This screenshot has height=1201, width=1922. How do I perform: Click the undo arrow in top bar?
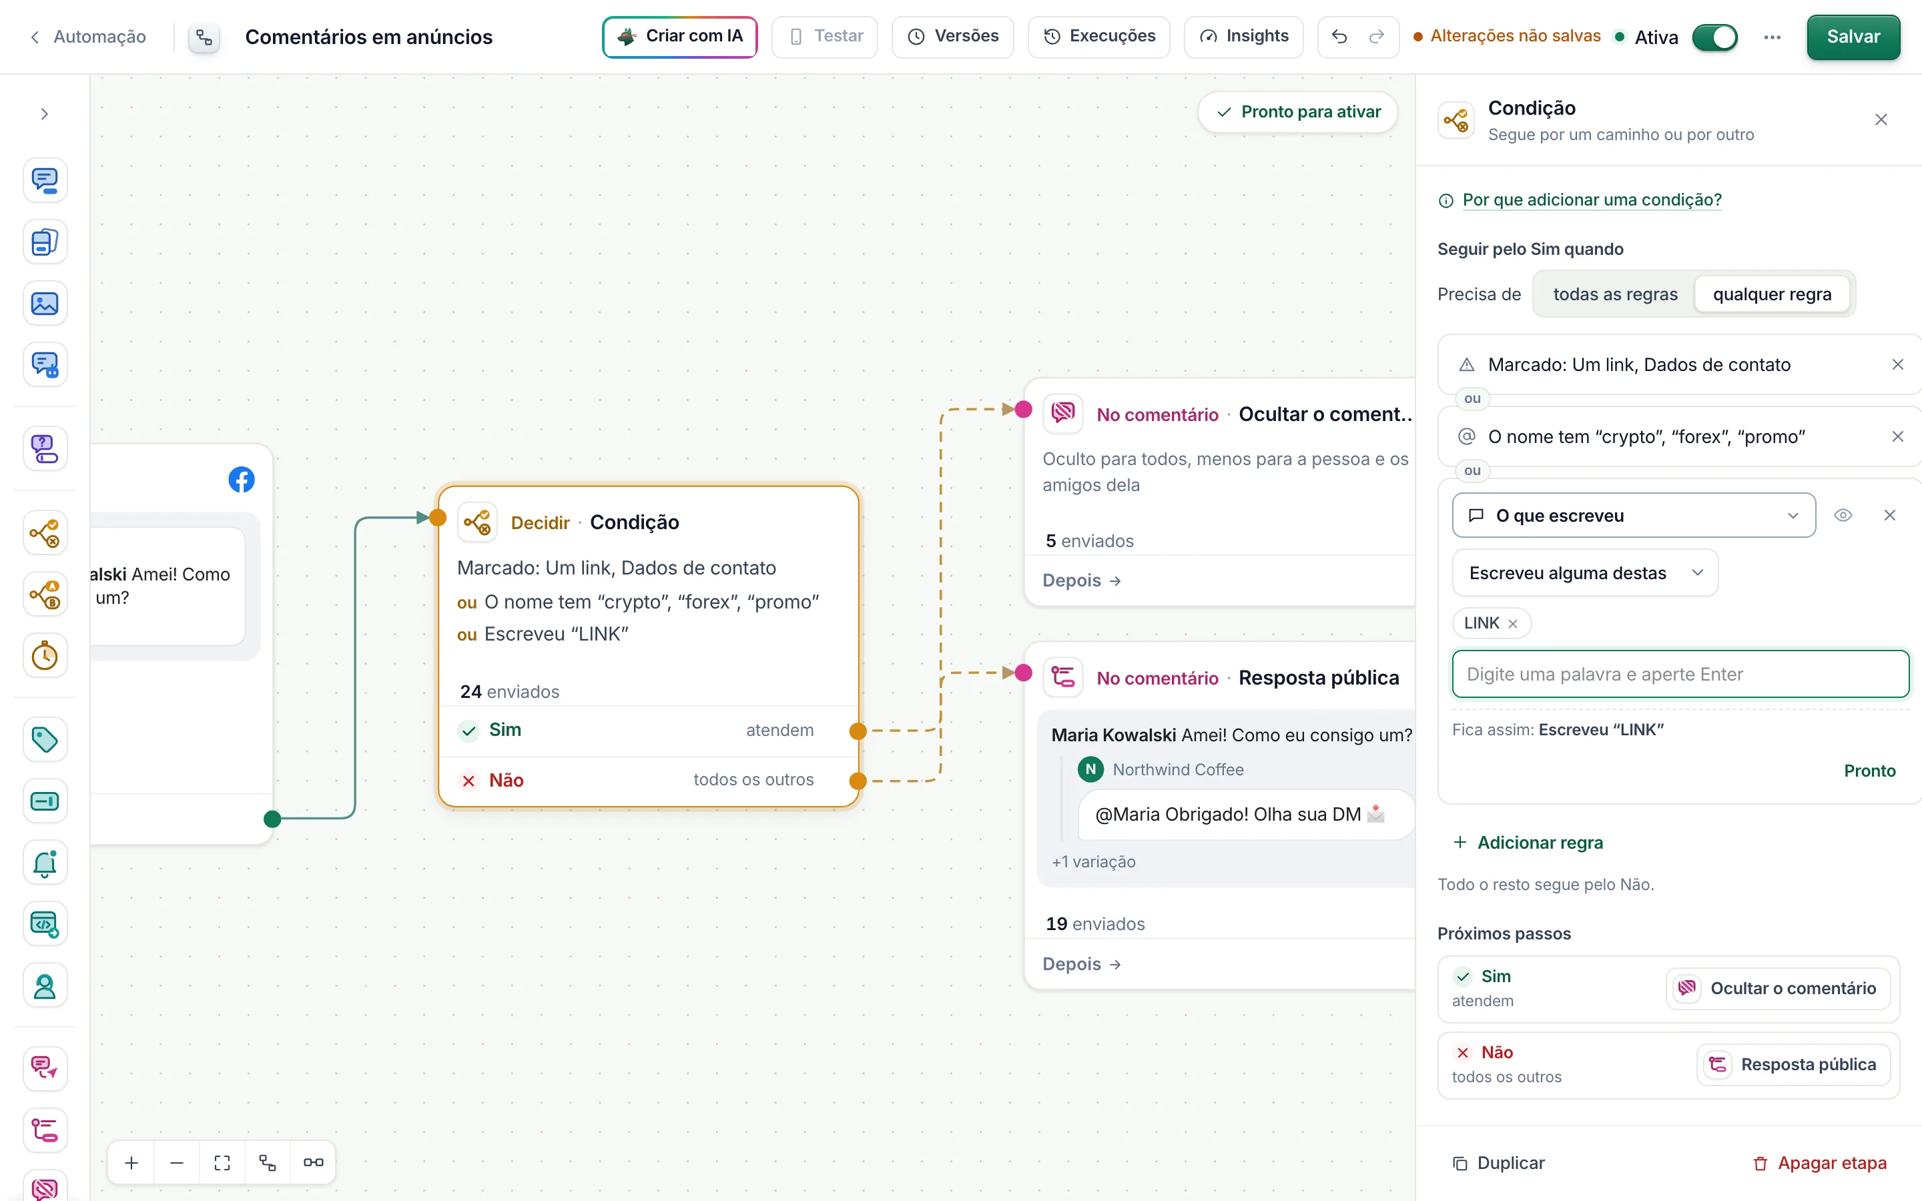click(x=1339, y=37)
